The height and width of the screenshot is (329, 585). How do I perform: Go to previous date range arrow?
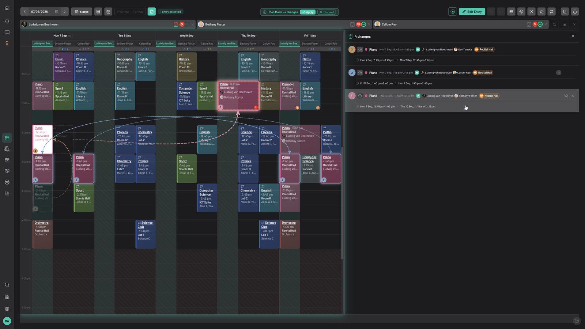click(x=24, y=12)
